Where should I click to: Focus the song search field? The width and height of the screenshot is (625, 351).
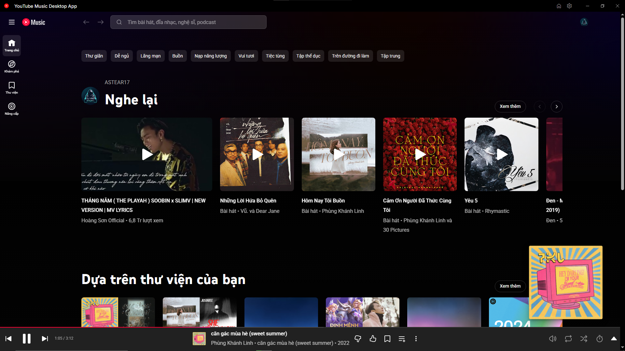[188, 22]
